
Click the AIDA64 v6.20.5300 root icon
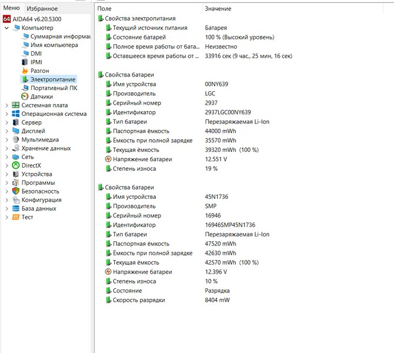pos(6,19)
